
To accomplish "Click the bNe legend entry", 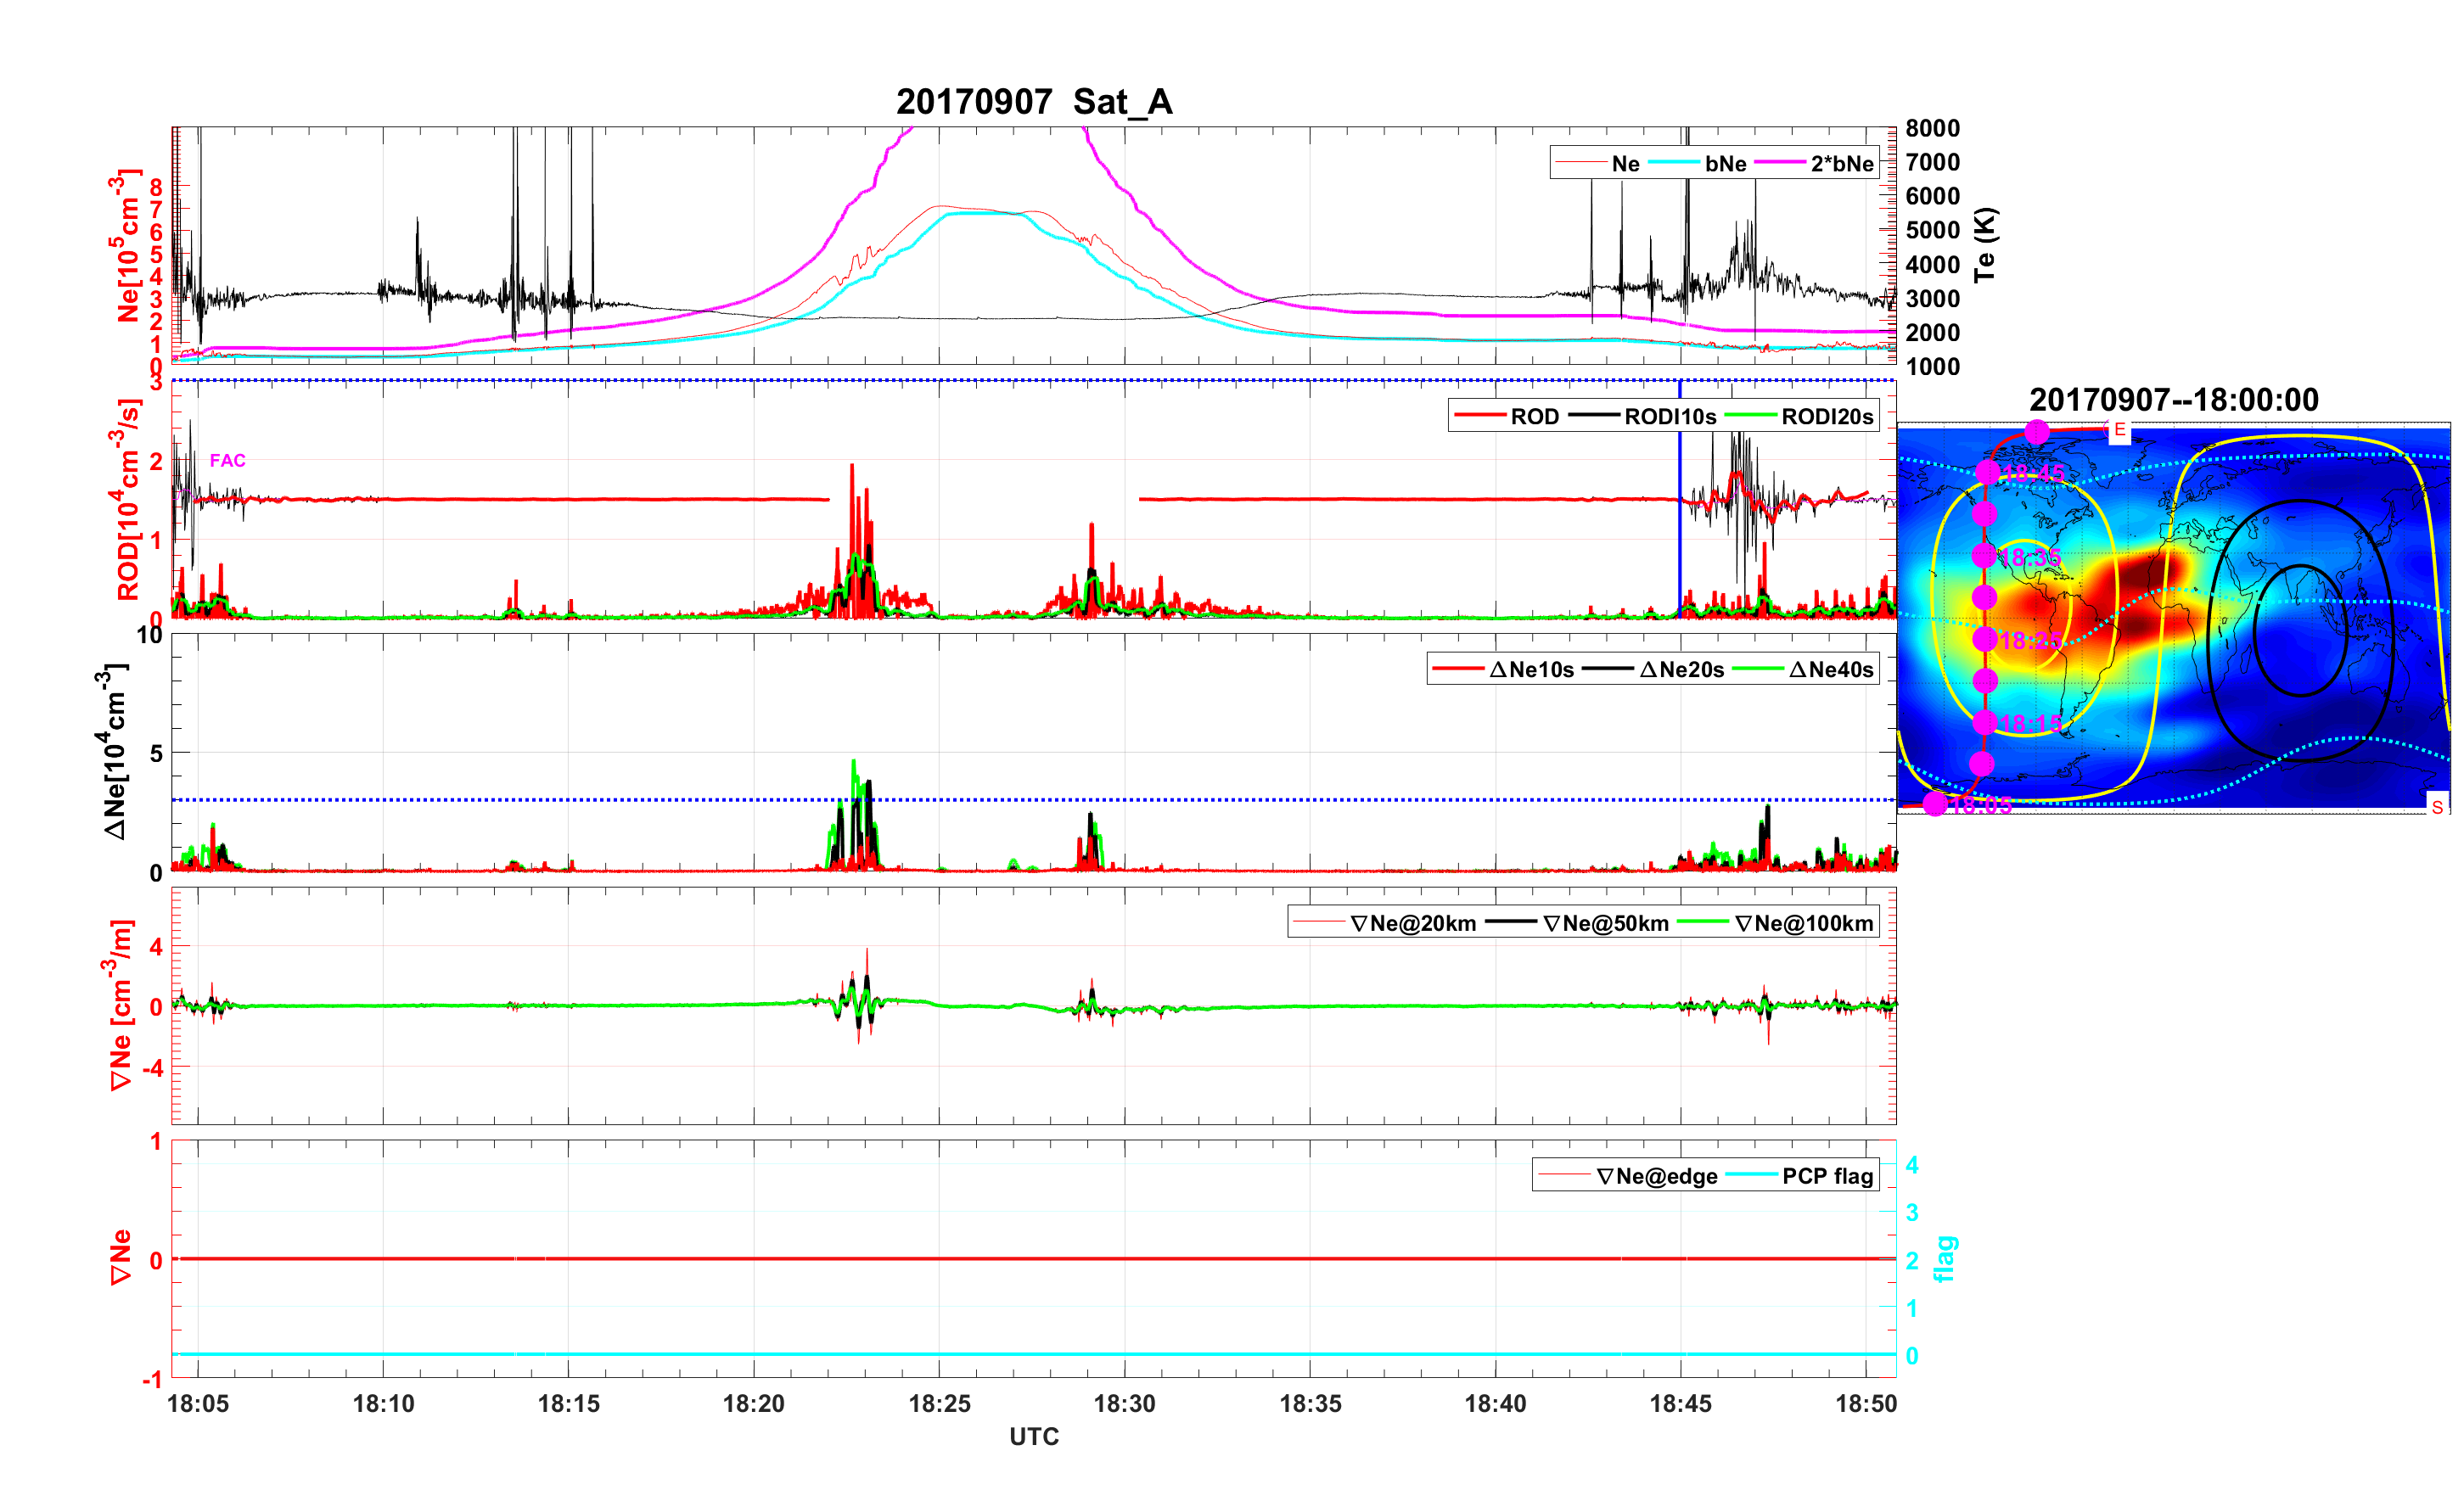I will coord(1725,164).
